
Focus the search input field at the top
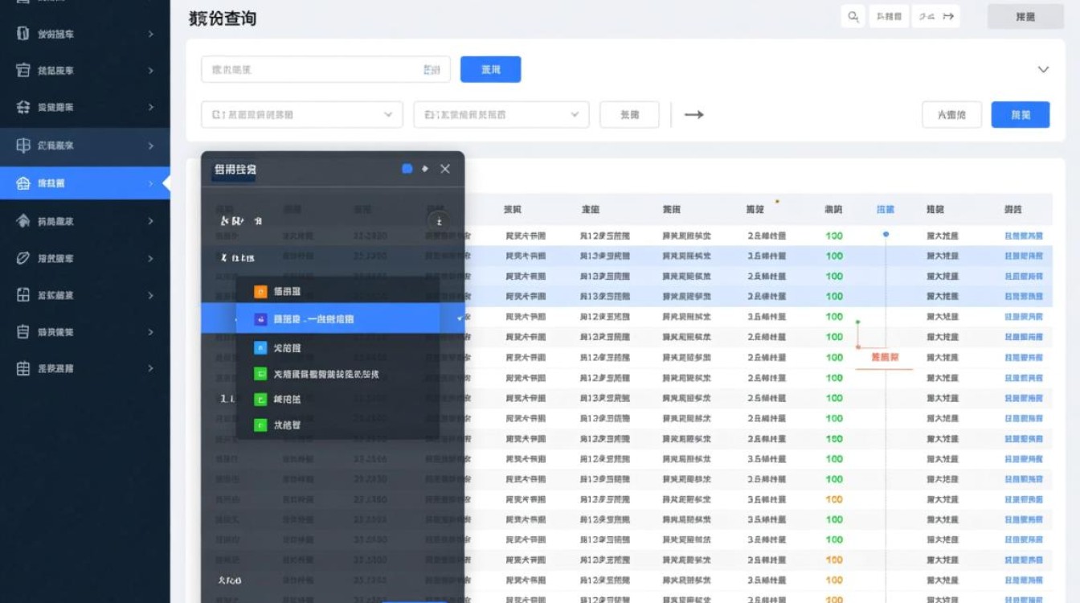pos(325,70)
